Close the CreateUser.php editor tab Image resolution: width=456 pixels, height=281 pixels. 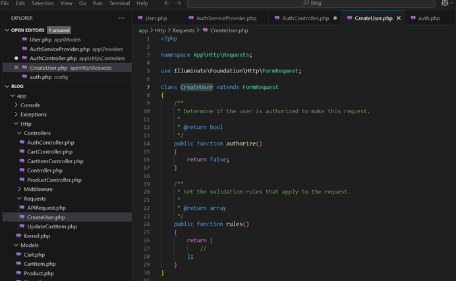(399, 18)
